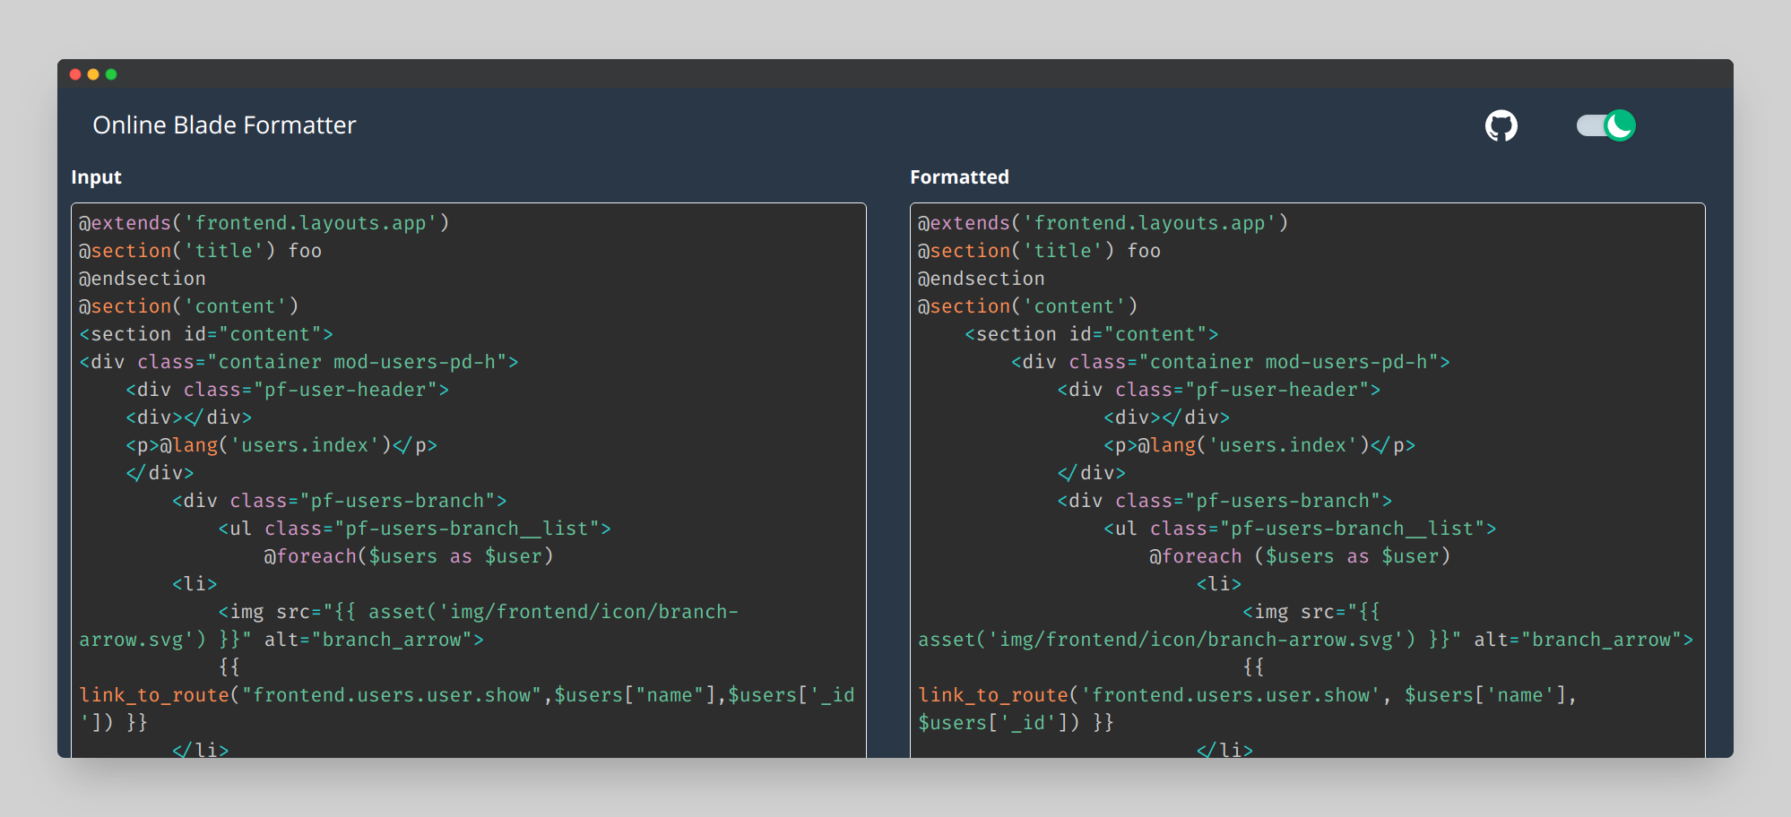Screen dimensions: 1791x817
Task: Click the @extends line in Formatted output
Action: 1103,223
